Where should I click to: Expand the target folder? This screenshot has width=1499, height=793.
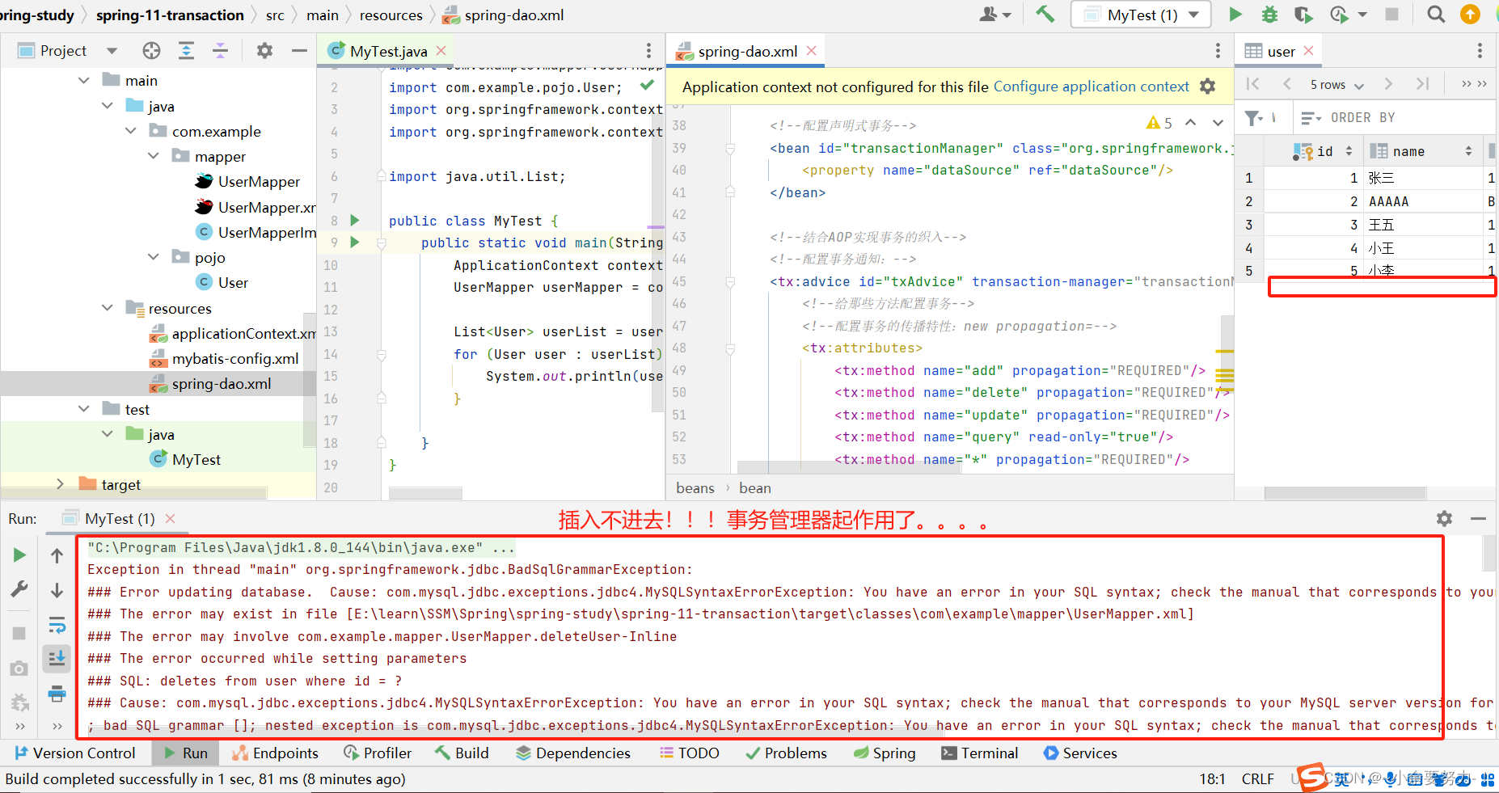pyautogui.click(x=60, y=484)
